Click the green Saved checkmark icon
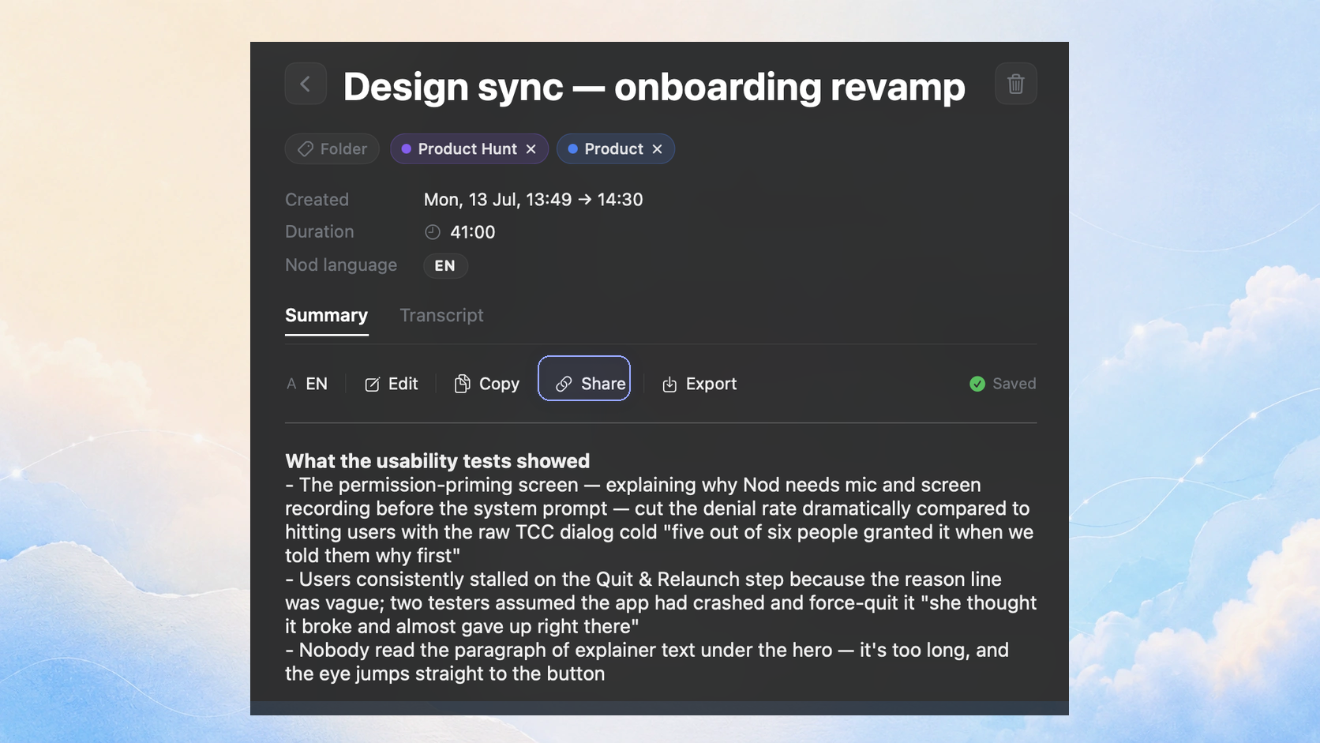1320x743 pixels. point(977,384)
